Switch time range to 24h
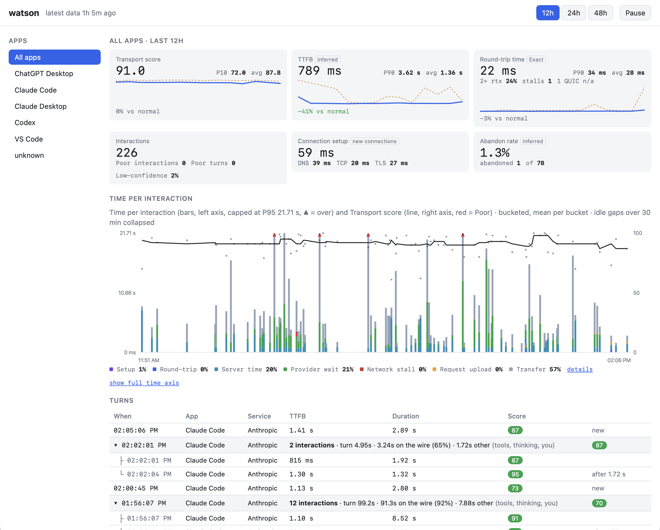This screenshot has width=660, height=530. pos(573,13)
